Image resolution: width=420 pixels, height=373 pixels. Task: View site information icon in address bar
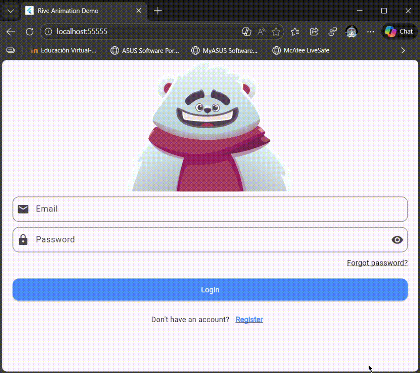pyautogui.click(x=48, y=32)
